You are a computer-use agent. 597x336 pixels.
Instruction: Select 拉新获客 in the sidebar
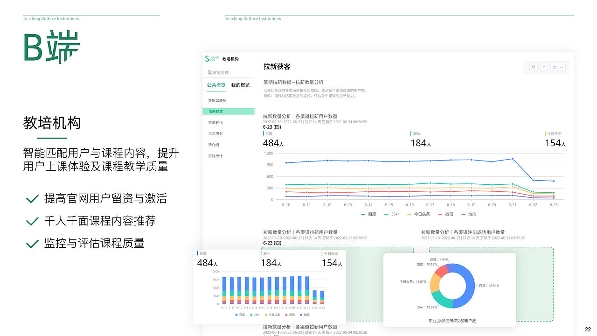(x=229, y=112)
